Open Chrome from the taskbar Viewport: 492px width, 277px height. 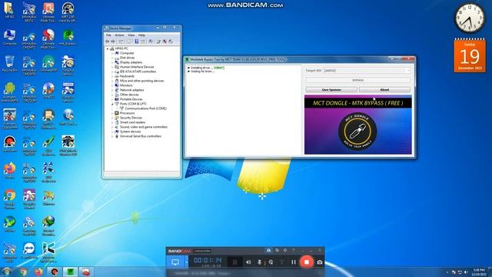[x=23, y=272]
